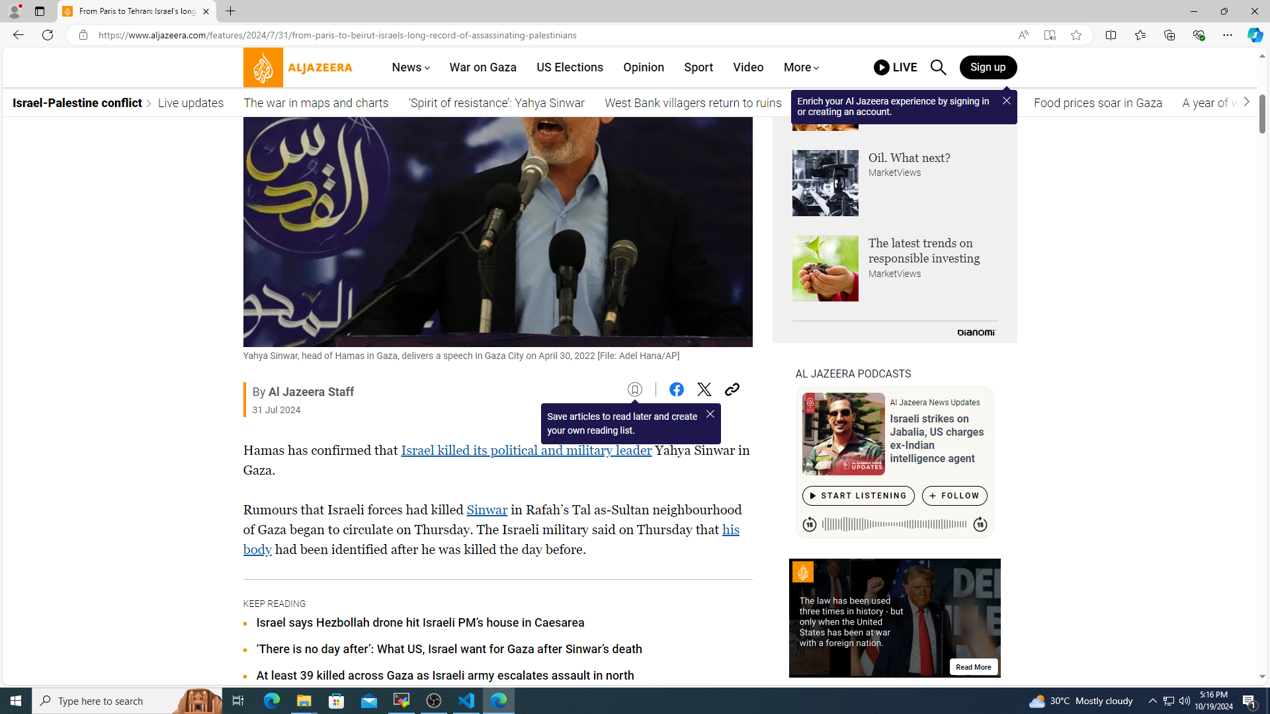1270x714 pixels.
Task: Open Favorites panel
Action: tap(1140, 35)
